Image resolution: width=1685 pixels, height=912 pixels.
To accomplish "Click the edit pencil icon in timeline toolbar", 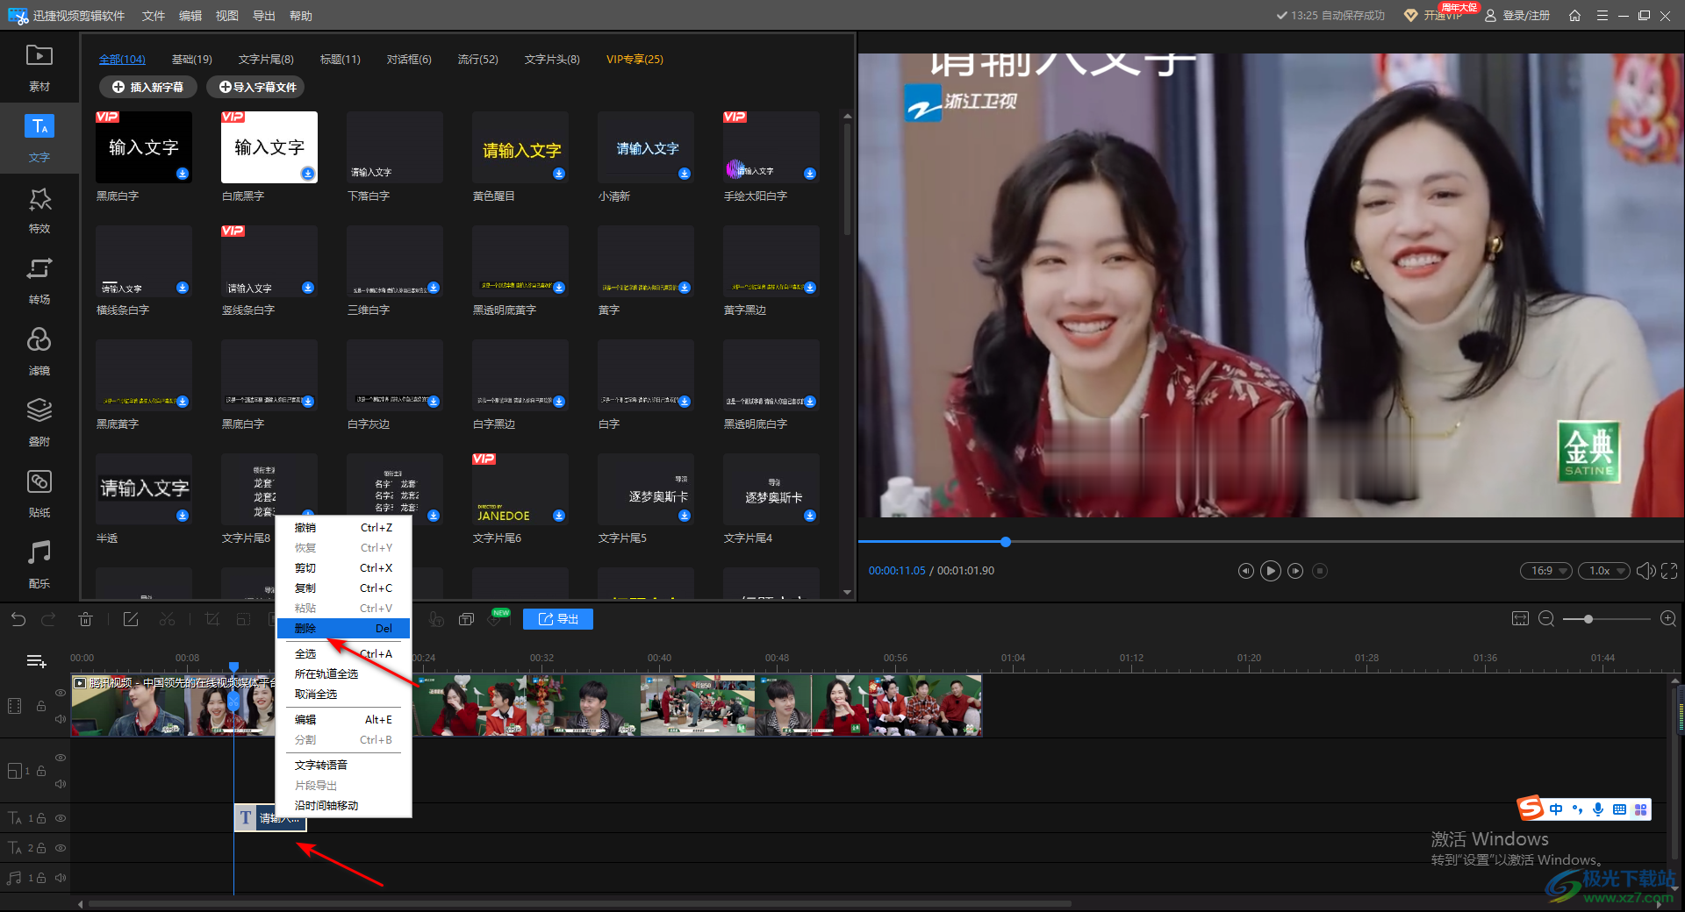I will (131, 619).
